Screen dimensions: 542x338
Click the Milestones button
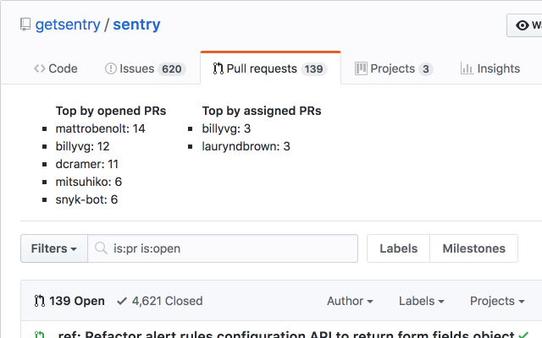(474, 248)
